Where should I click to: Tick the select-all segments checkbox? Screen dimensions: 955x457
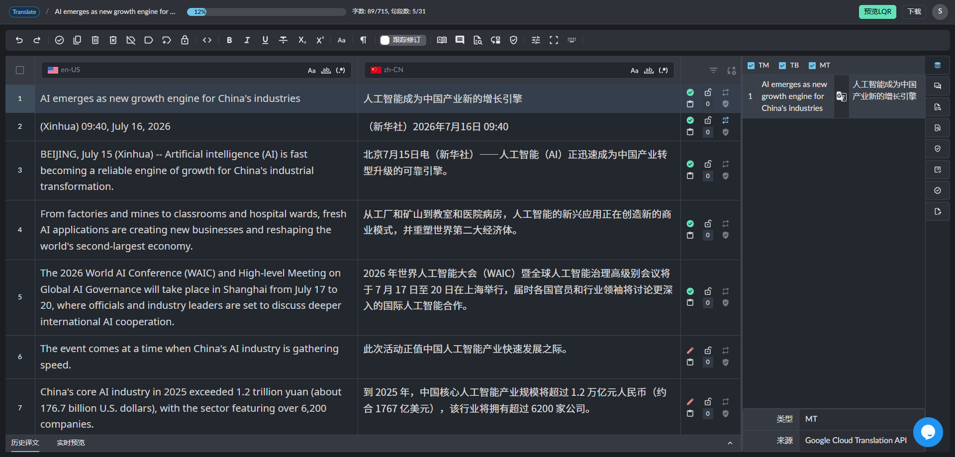20,70
